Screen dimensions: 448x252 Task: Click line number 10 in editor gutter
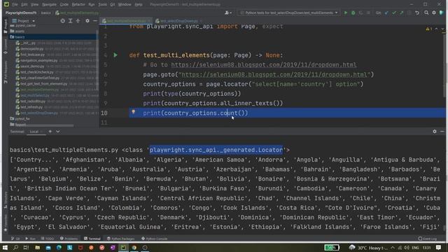pyautogui.click(x=104, y=113)
